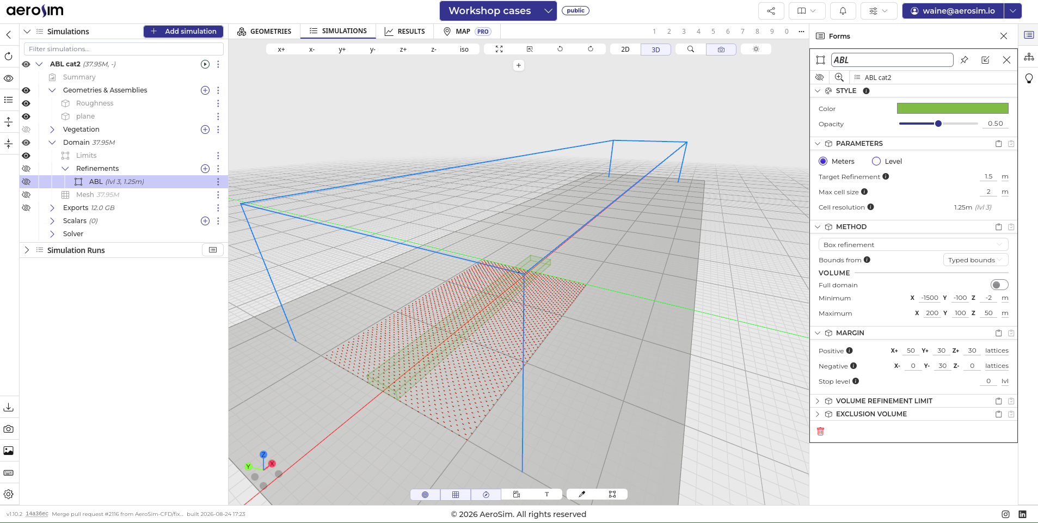Open the MAP PRO tab
Image resolution: width=1038 pixels, height=523 pixels.
[467, 32]
